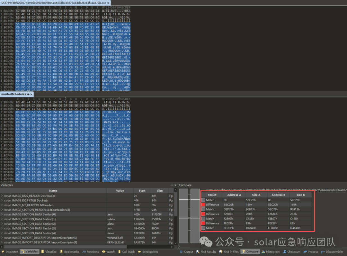This screenshot has width=347, height=256.
Task: Open the Checksum tab
Action: (292, 251)
